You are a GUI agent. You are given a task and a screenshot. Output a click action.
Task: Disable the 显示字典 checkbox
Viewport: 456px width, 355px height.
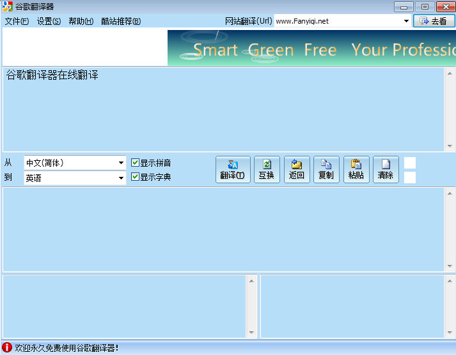pyautogui.click(x=135, y=177)
